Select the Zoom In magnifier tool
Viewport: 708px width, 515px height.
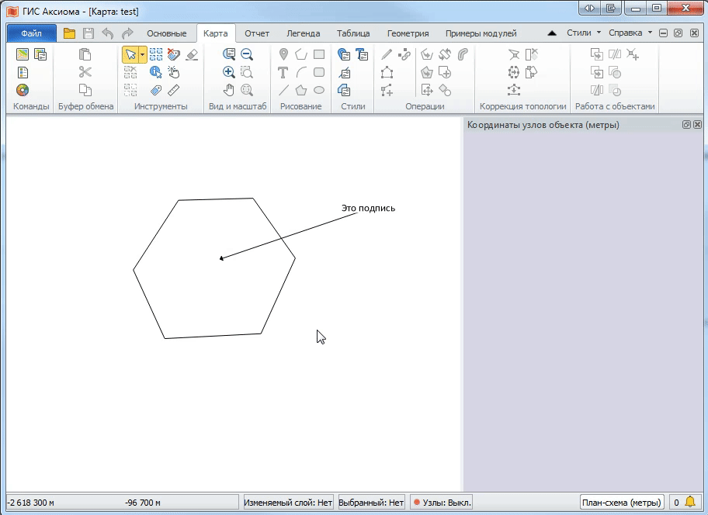point(228,71)
